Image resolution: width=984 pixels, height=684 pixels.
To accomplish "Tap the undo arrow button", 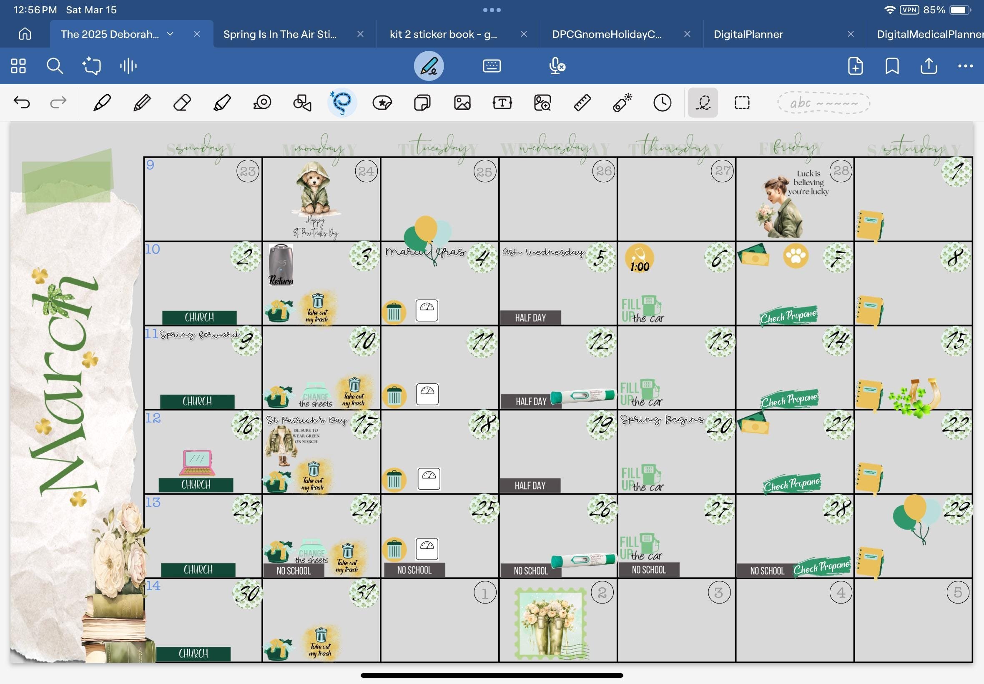I will (22, 103).
